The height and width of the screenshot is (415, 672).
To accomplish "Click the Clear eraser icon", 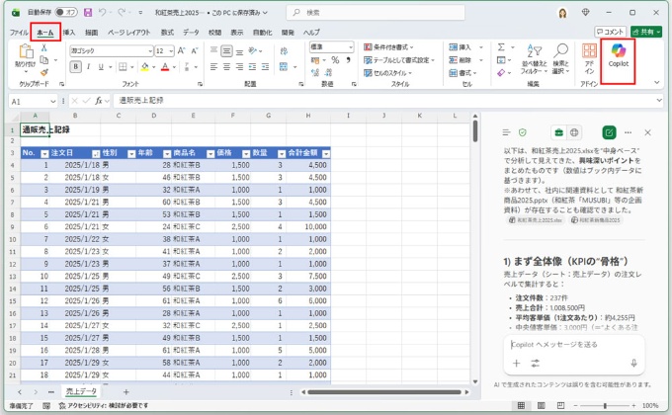I will (x=501, y=73).
